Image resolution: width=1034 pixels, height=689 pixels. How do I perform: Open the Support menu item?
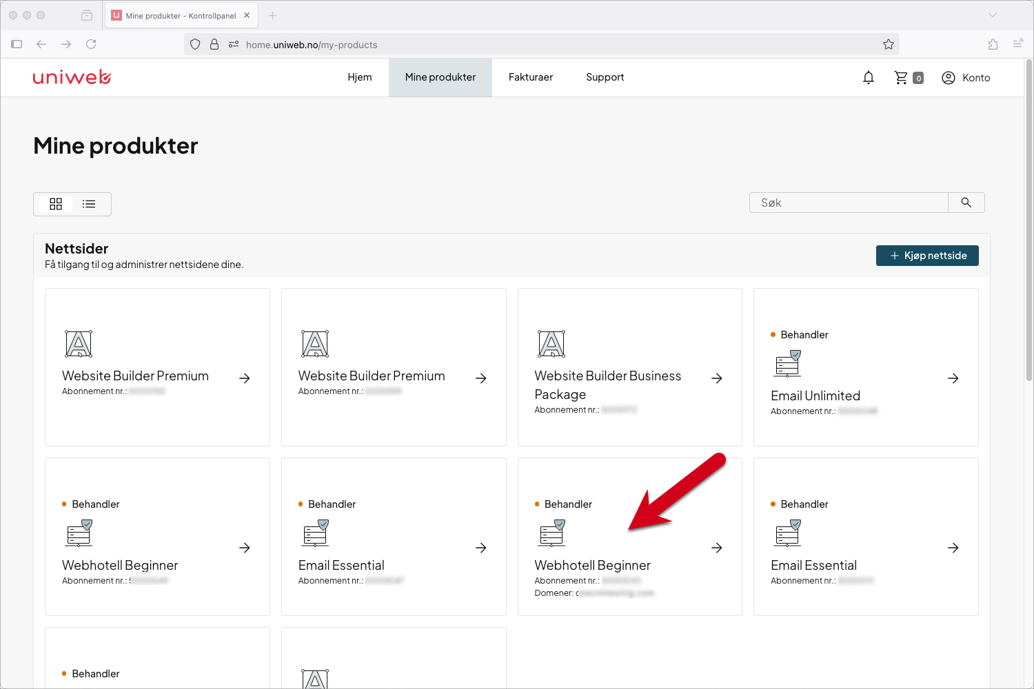click(x=605, y=77)
